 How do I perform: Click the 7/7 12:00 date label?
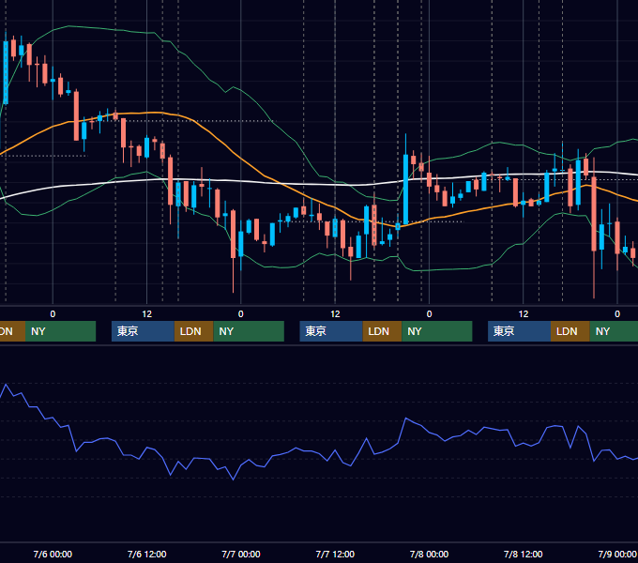(335, 554)
